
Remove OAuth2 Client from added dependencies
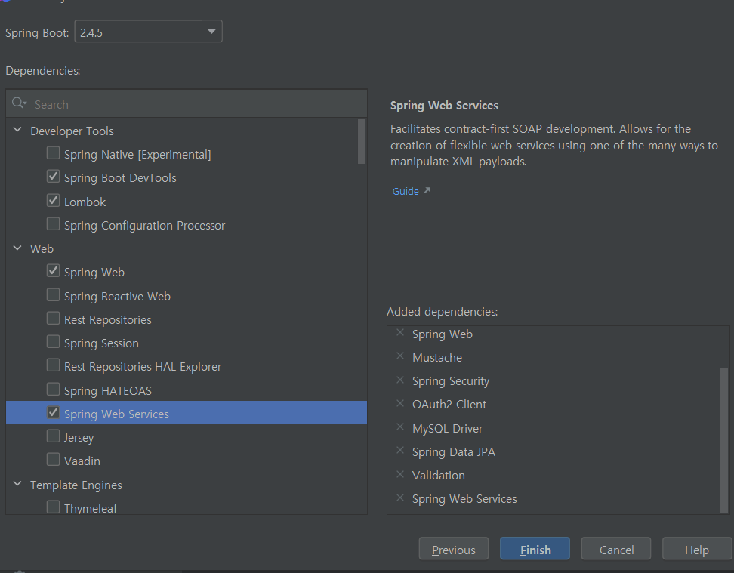point(400,403)
